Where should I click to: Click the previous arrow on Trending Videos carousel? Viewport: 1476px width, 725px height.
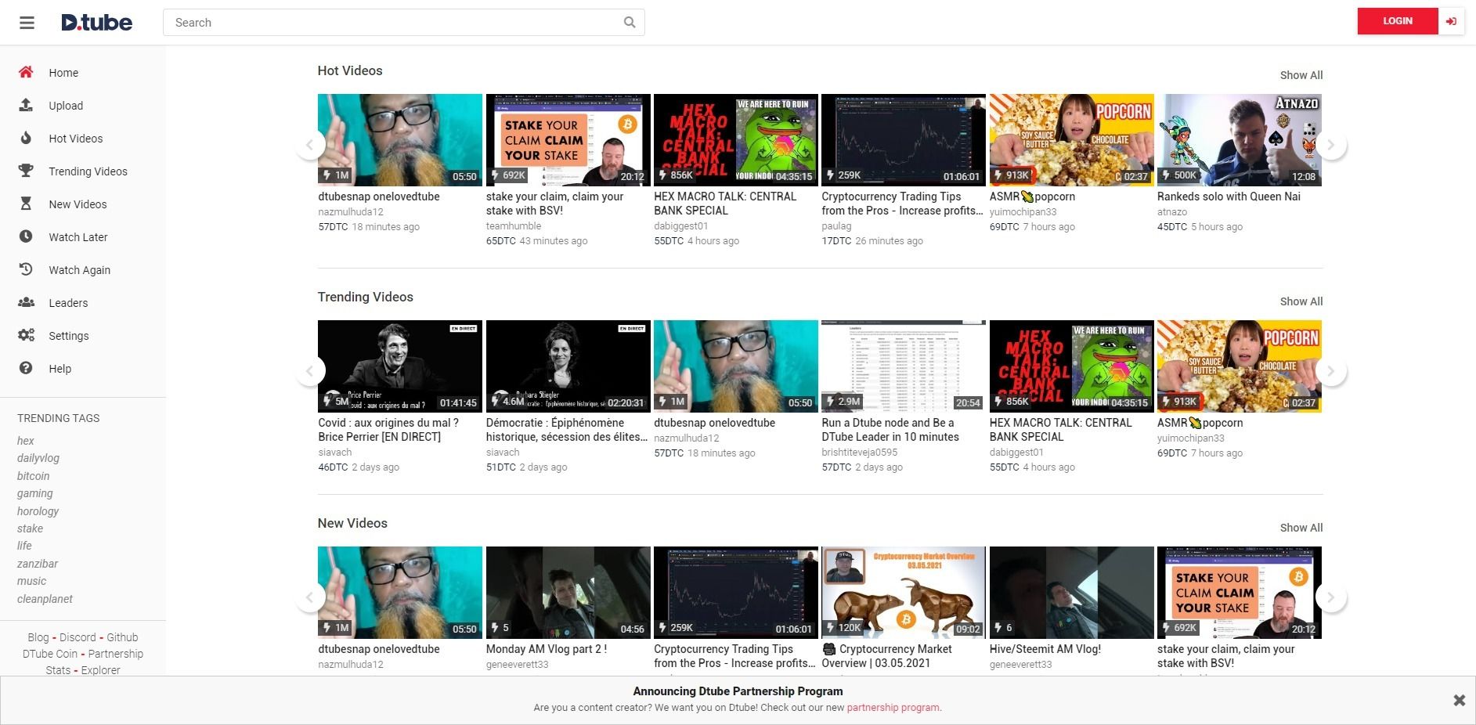coord(311,370)
